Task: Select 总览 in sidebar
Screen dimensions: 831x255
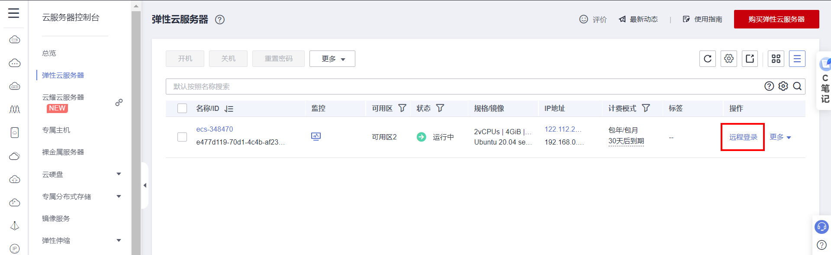Action: (49, 53)
